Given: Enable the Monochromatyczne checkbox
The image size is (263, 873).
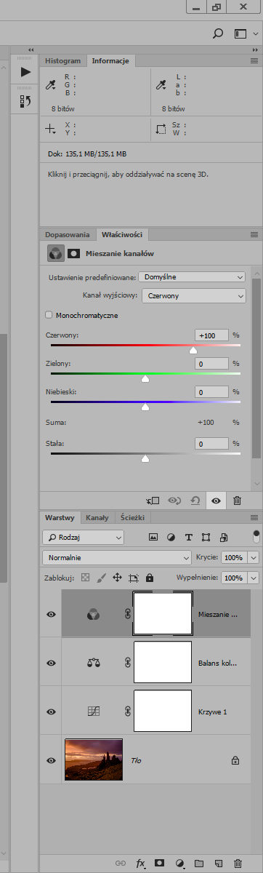Looking at the screenshot, I should (x=49, y=315).
